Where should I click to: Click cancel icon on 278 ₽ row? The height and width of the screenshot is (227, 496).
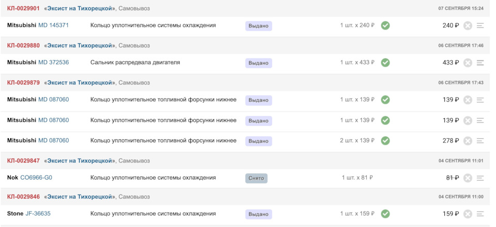pyautogui.click(x=468, y=140)
